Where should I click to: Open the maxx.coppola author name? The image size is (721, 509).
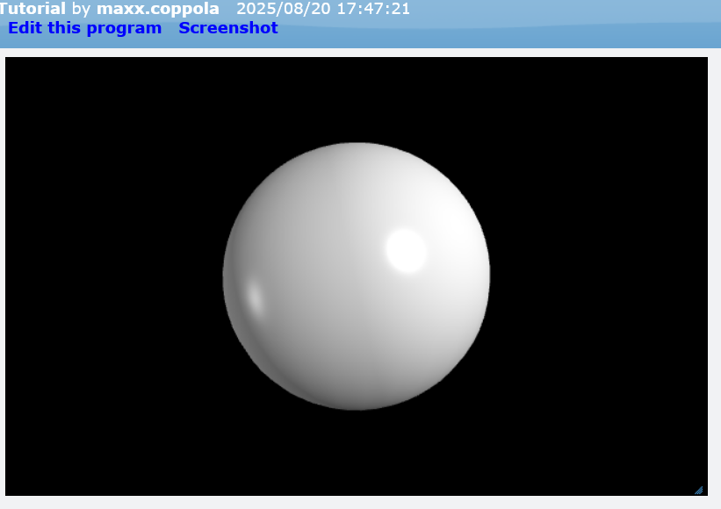pyautogui.click(x=158, y=9)
